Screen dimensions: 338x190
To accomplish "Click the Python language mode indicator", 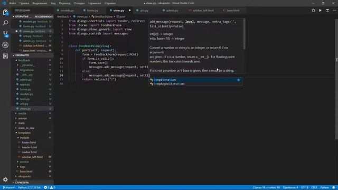I will pyautogui.click(x=324, y=187).
